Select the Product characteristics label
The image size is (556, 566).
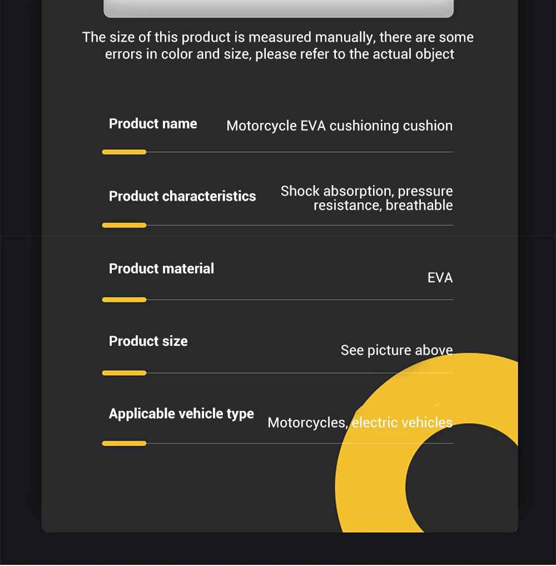[x=182, y=196]
